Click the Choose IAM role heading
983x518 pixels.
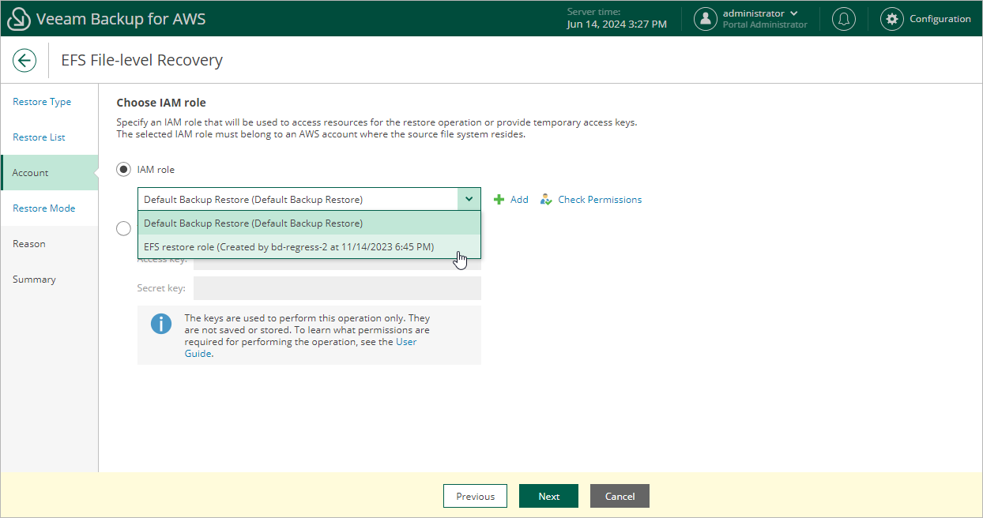point(161,103)
